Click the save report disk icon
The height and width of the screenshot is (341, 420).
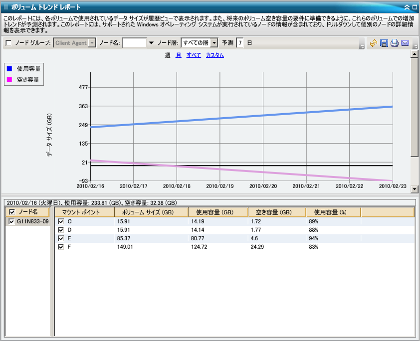[384, 43]
